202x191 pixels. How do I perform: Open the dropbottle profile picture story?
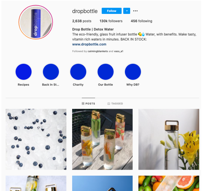click(x=36, y=22)
